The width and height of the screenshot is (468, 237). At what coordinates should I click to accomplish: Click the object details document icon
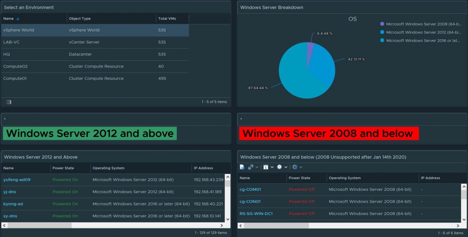click(x=242, y=167)
